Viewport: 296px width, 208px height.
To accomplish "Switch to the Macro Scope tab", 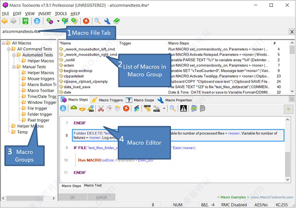I will point(140,100).
